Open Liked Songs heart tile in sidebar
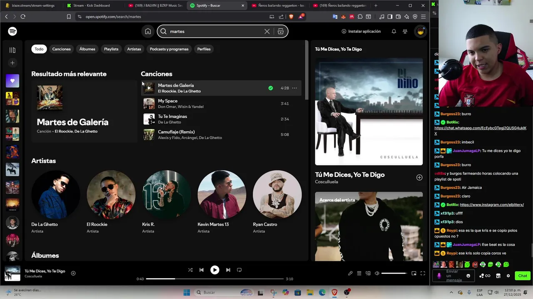The image size is (533, 299). (x=12, y=81)
